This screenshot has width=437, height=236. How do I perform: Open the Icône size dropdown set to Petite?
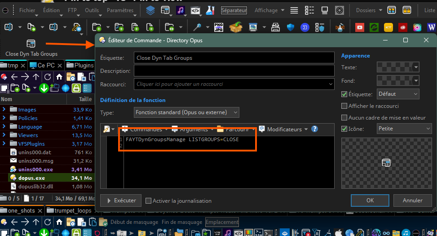tap(403, 129)
